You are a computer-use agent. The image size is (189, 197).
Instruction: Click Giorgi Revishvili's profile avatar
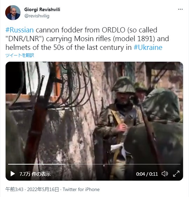pos(13,13)
